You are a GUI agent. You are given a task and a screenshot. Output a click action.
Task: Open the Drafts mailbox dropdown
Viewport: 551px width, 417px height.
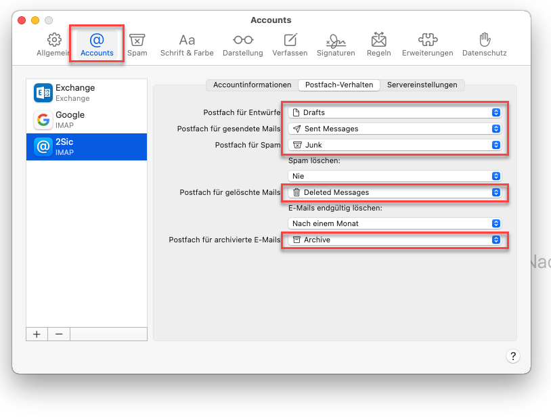point(395,112)
